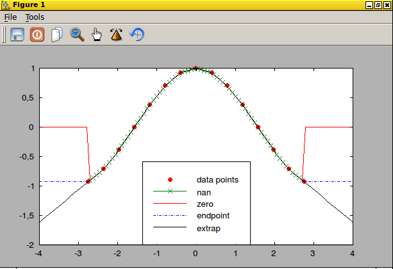
Task: Click the red data point at the curve peak
Action: coord(196,68)
